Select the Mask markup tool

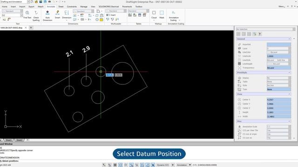(162, 14)
